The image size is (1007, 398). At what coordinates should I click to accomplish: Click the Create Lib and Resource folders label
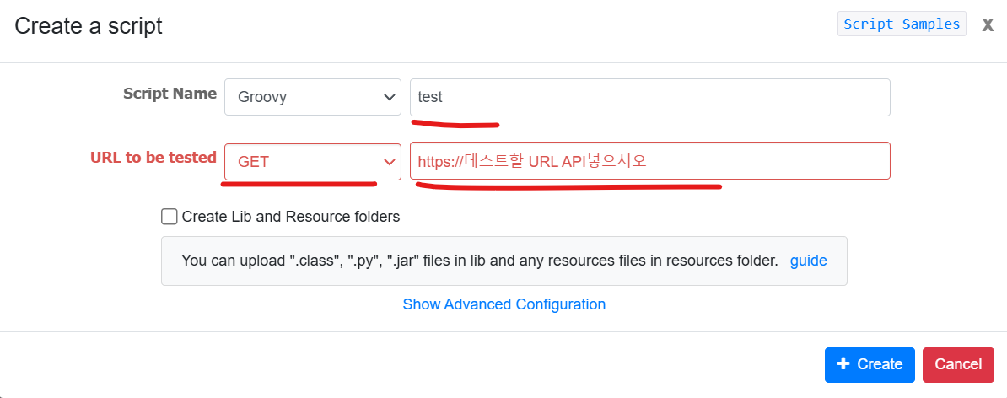pyautogui.click(x=291, y=217)
